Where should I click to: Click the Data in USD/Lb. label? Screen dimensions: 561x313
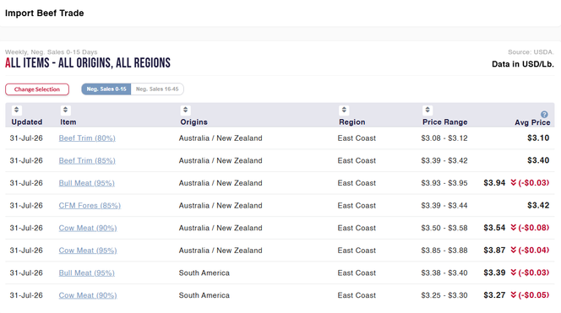(x=523, y=64)
